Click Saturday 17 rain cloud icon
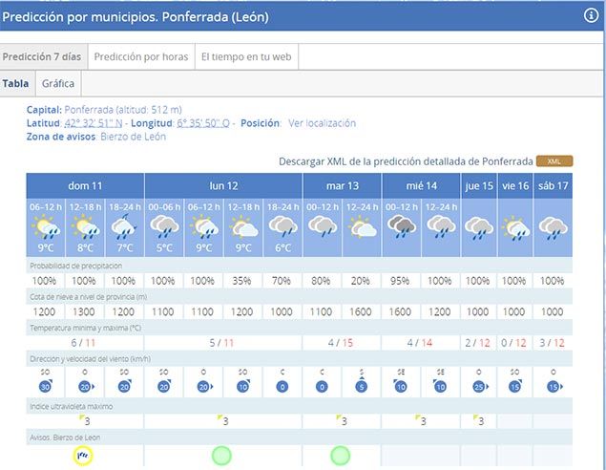The width and height of the screenshot is (606, 470). pyautogui.click(x=553, y=227)
